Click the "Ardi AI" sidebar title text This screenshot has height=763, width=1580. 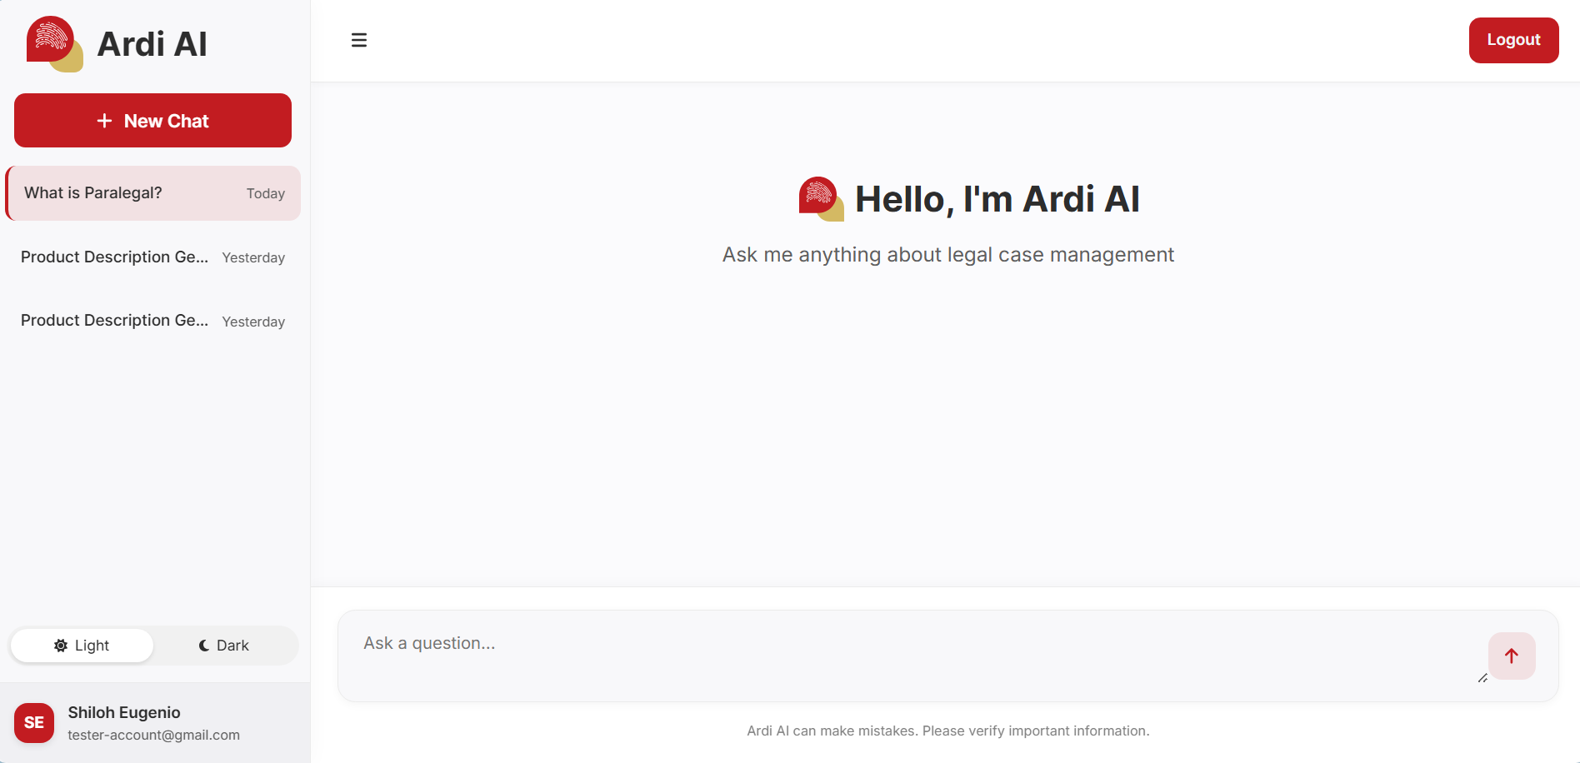point(152,44)
